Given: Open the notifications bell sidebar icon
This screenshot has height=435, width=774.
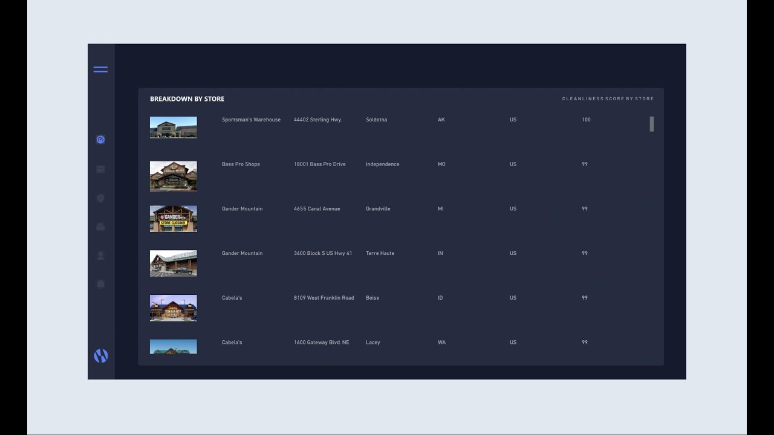Looking at the screenshot, I should [x=100, y=284].
